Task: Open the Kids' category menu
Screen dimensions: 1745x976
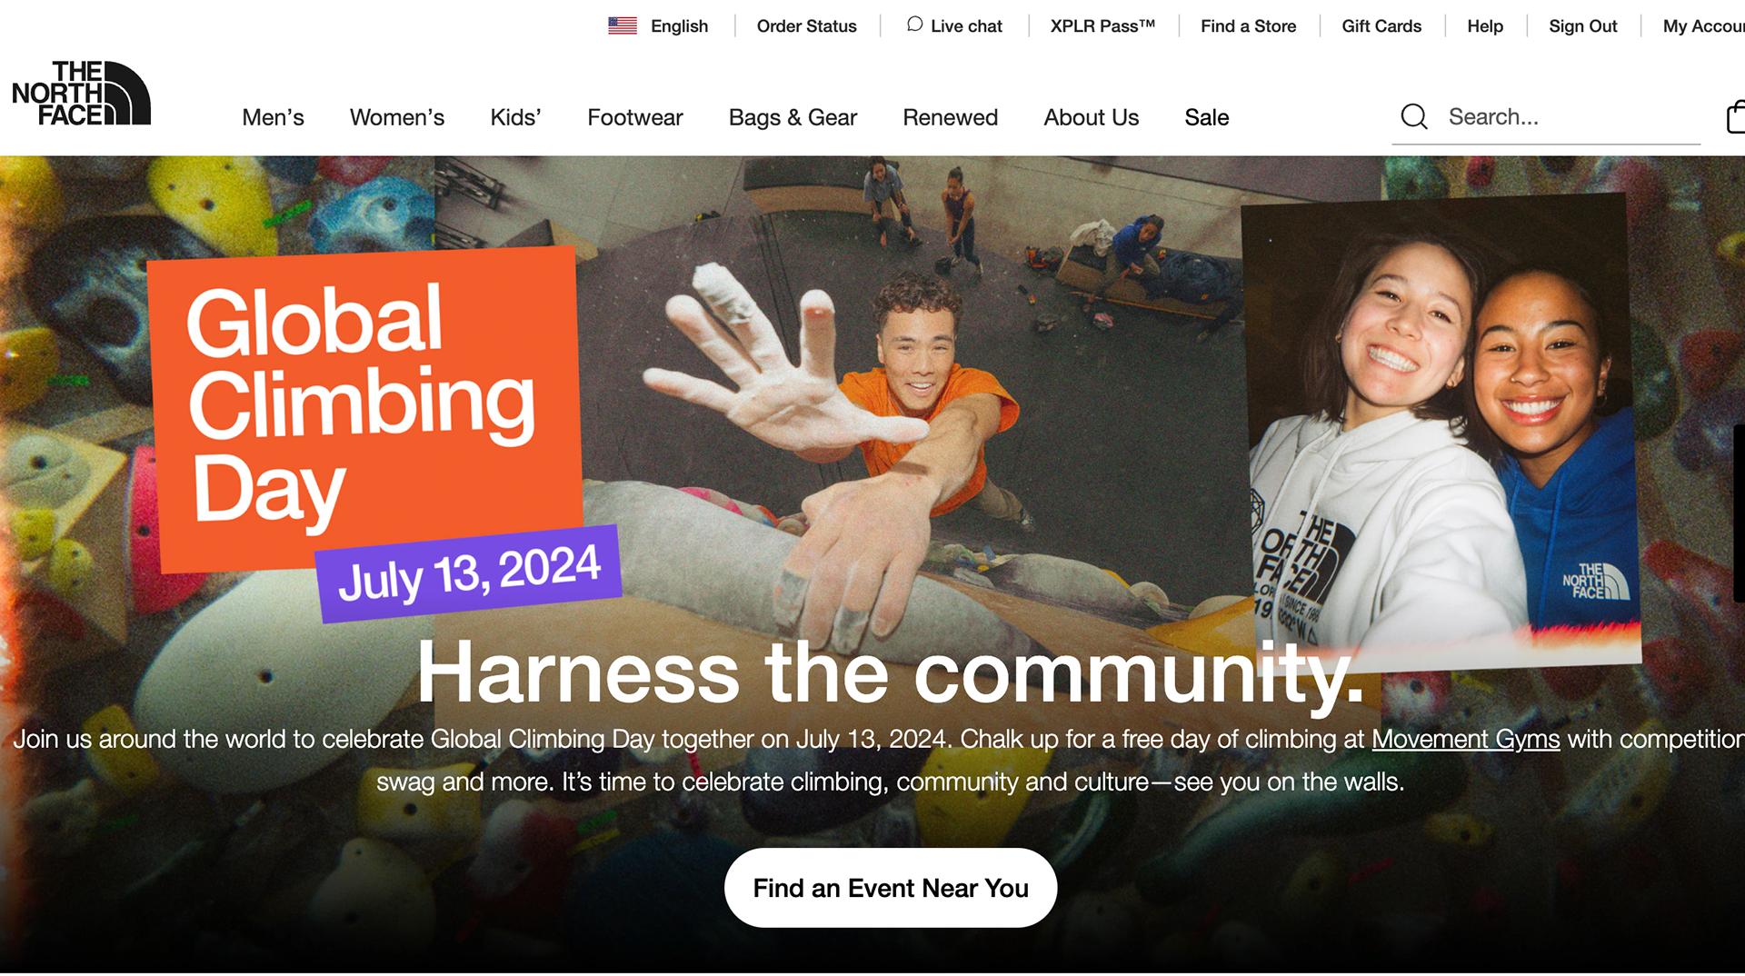Action: click(x=515, y=117)
